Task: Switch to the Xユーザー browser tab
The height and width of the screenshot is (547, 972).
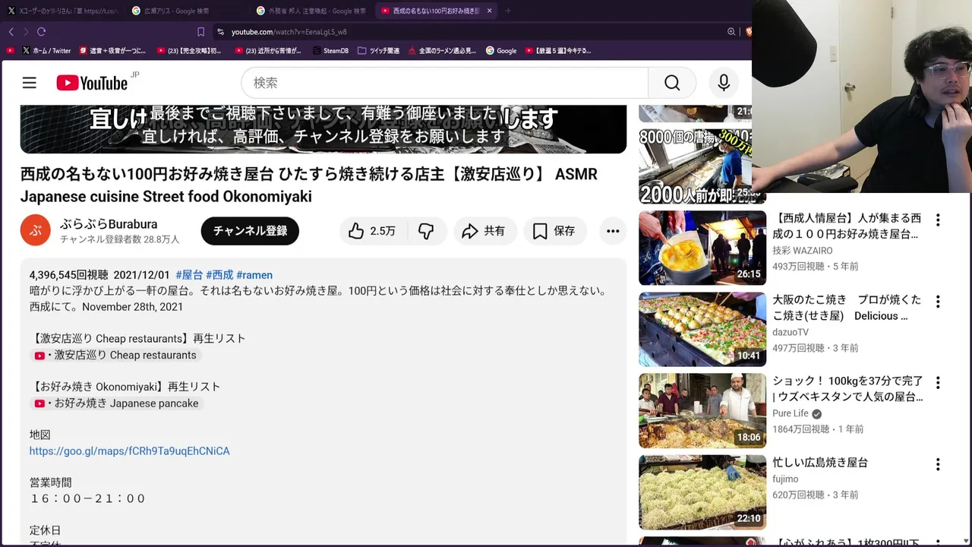Action: pyautogui.click(x=62, y=11)
